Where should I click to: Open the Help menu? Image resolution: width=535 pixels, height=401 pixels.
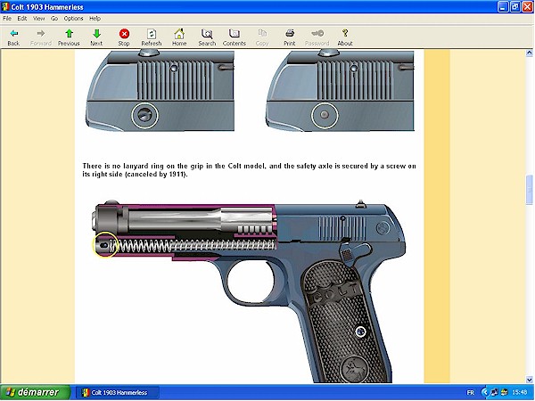coord(95,19)
